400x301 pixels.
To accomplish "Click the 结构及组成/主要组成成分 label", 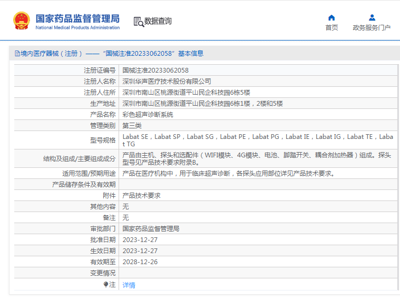I will (x=80, y=158).
